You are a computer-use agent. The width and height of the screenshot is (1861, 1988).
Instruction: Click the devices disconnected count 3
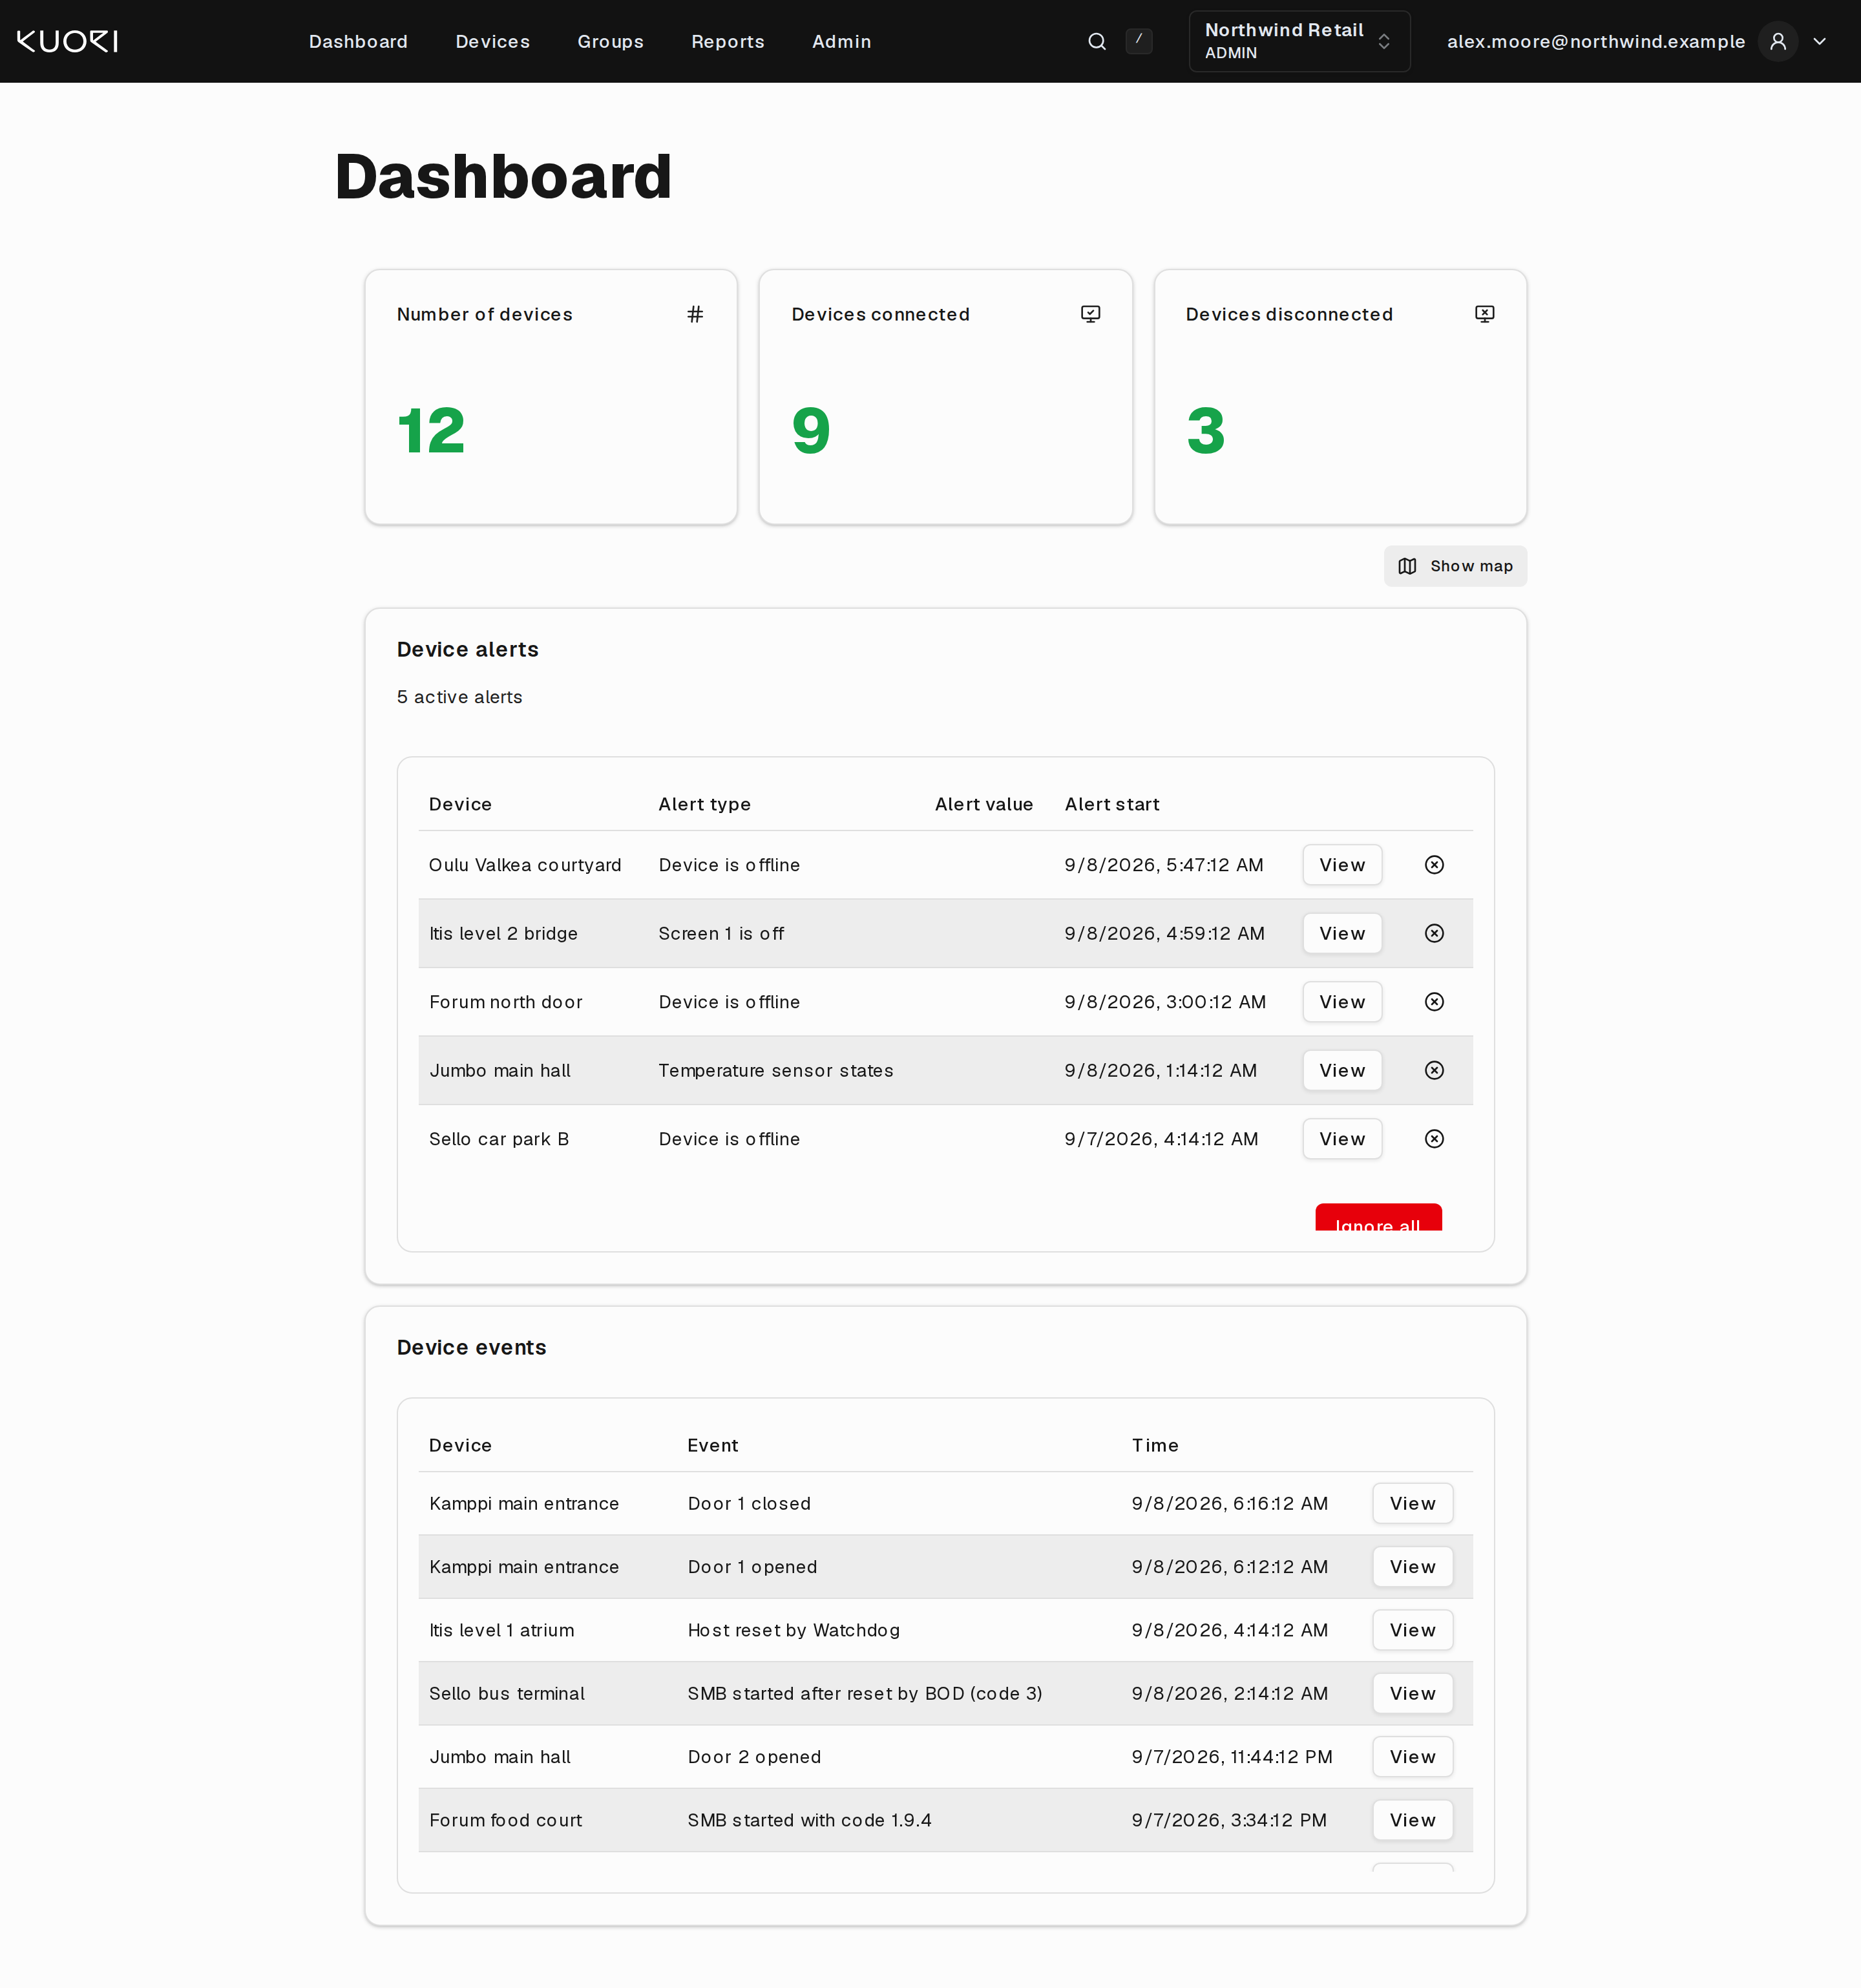(x=1206, y=431)
